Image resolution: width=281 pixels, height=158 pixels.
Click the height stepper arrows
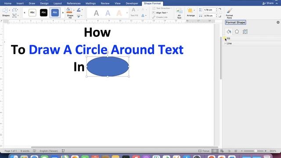click(216, 10)
